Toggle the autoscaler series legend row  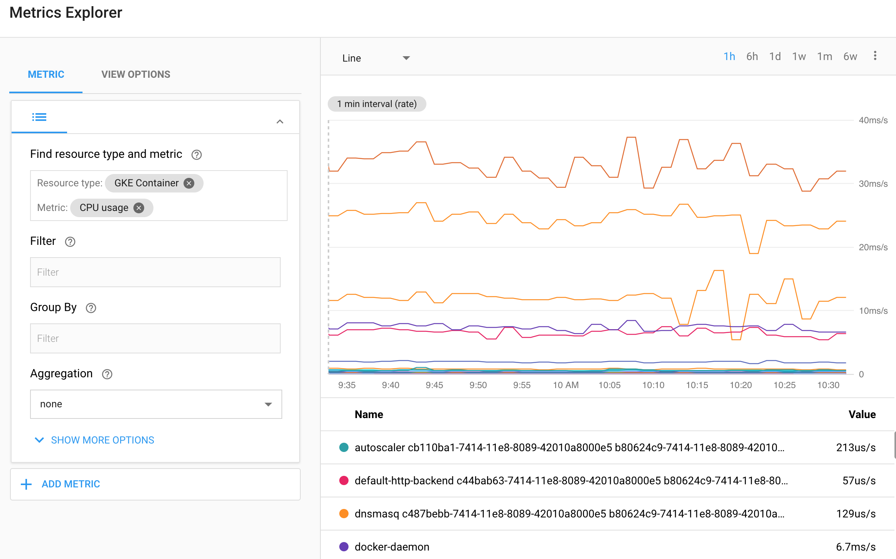pyautogui.click(x=569, y=447)
